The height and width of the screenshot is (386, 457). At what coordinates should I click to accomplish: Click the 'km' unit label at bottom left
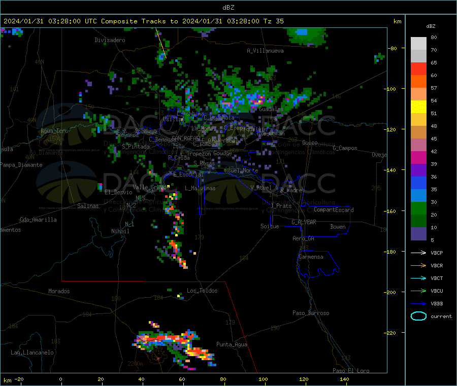point(7,380)
